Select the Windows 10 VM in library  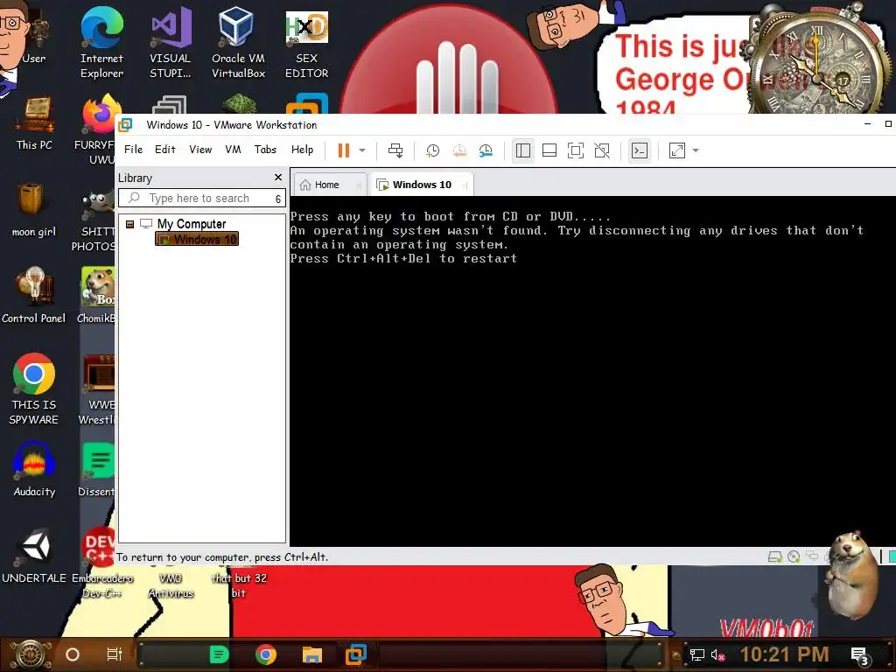point(197,239)
